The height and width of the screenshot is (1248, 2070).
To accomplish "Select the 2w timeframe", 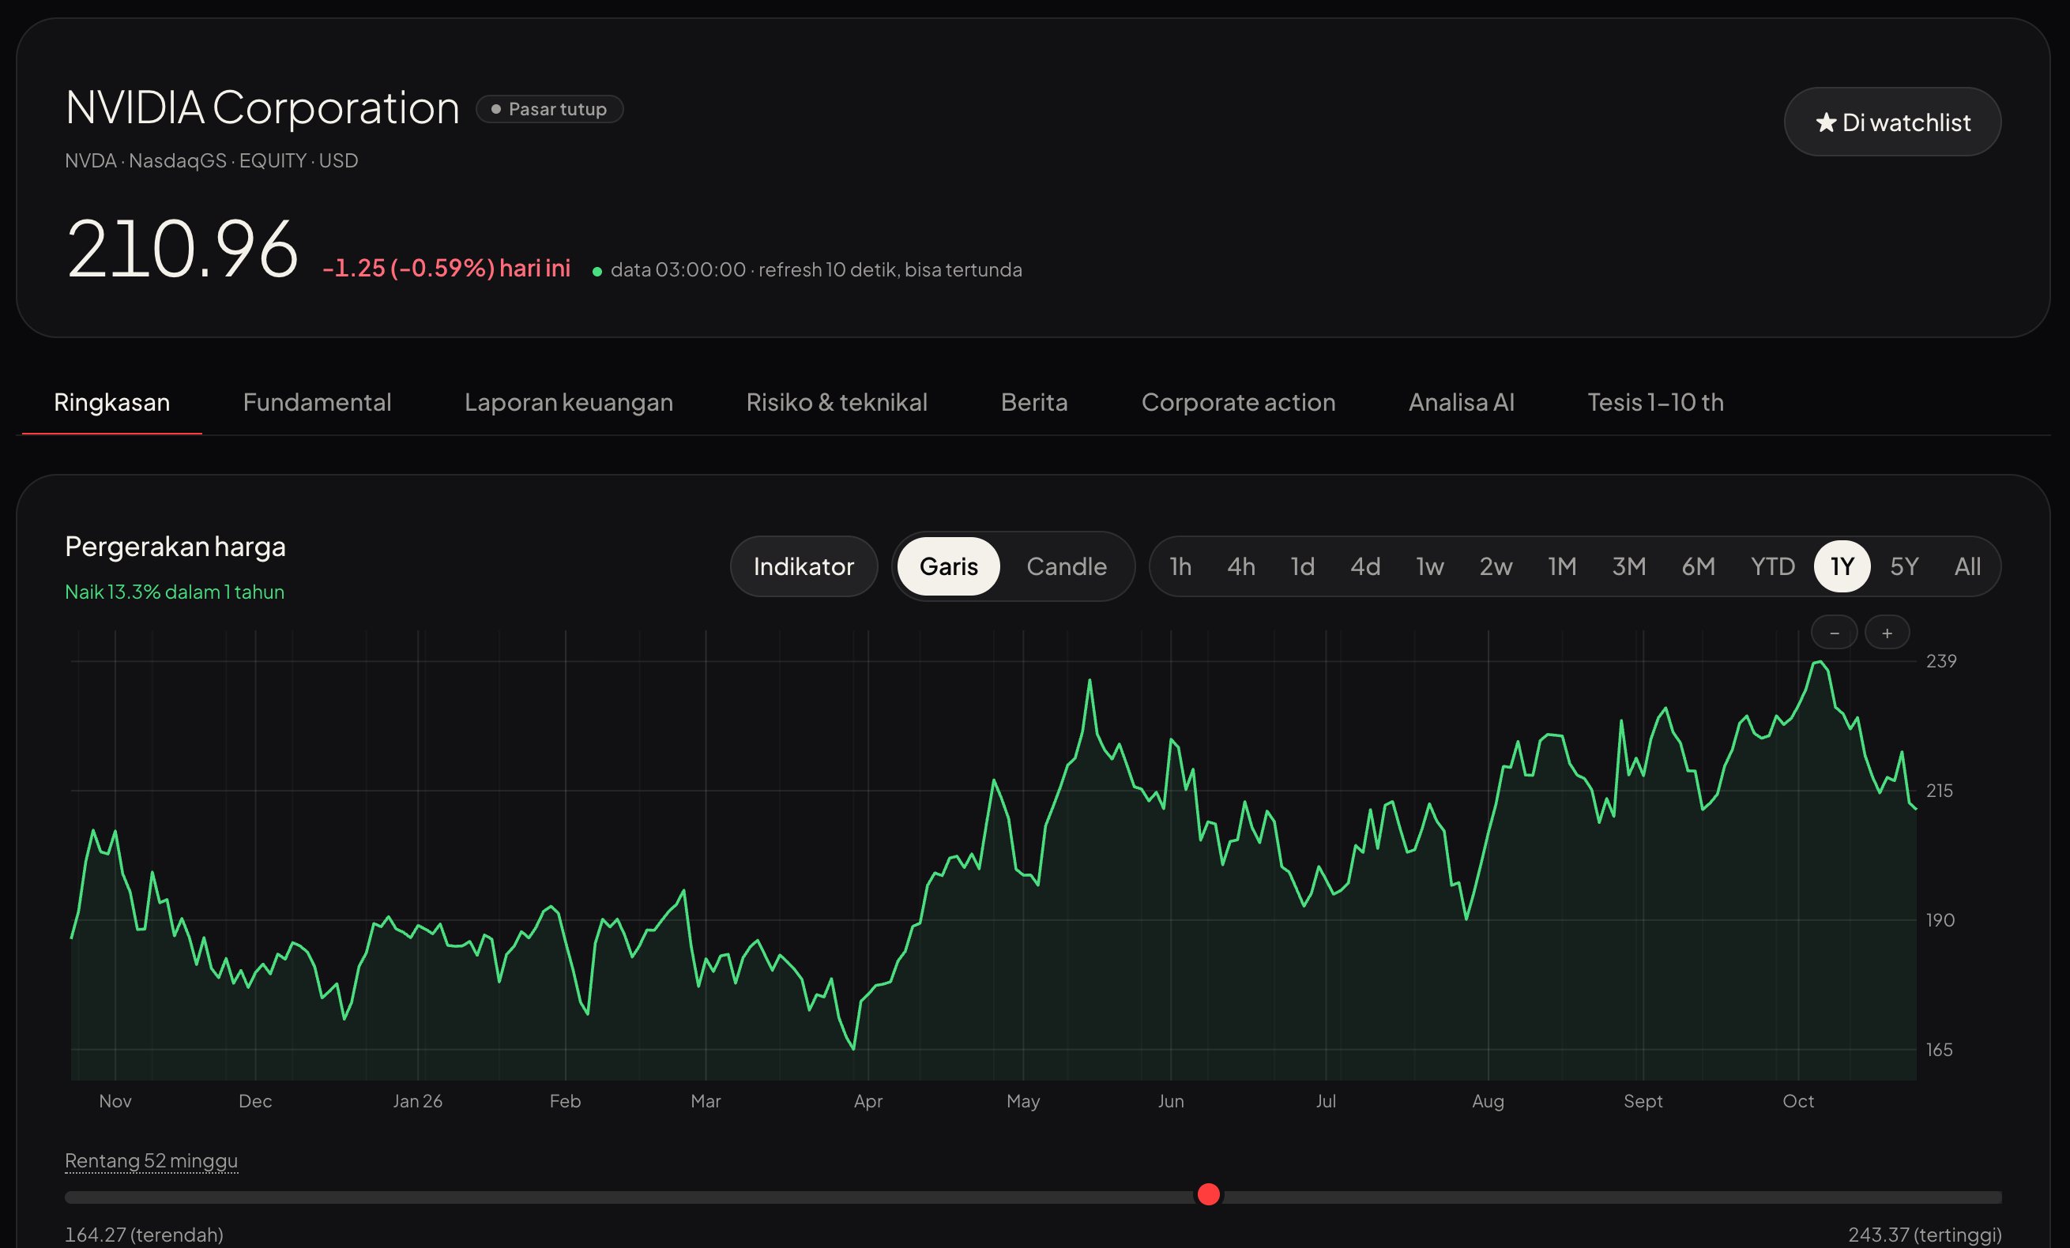I will [1496, 566].
